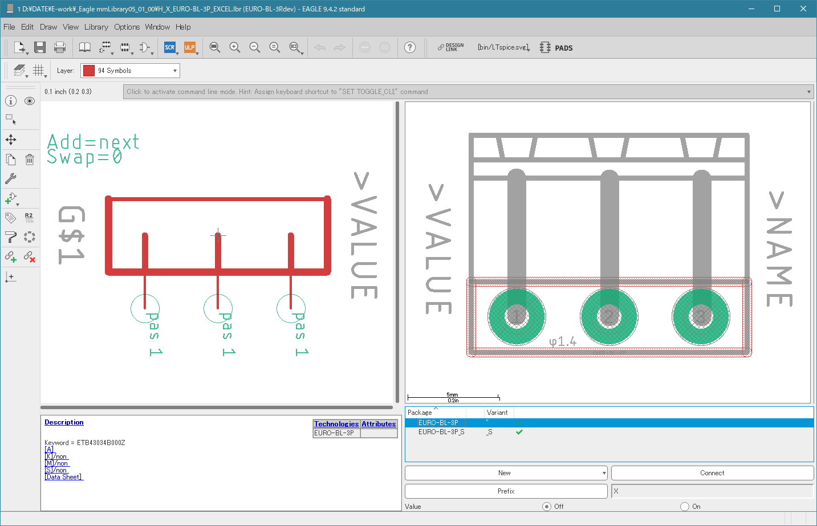Screen dimensions: 817x526
Task: Select the Value On radio button
Action: (x=685, y=506)
